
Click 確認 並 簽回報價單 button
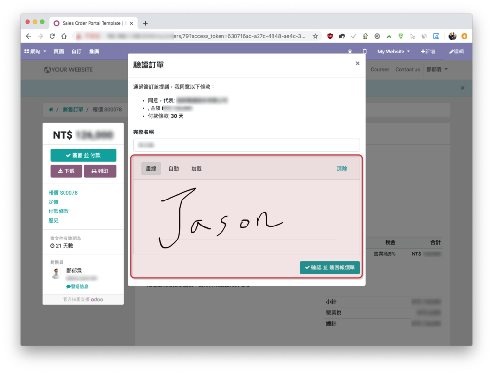[x=330, y=267]
